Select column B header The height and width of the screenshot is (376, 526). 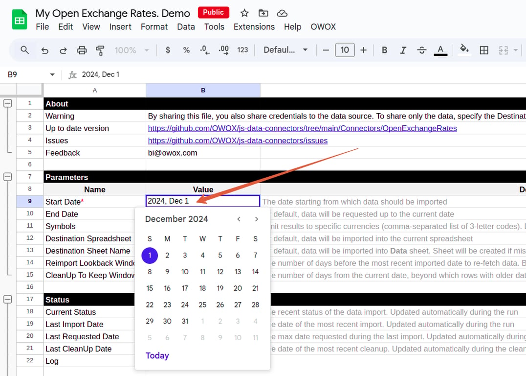tap(203, 91)
